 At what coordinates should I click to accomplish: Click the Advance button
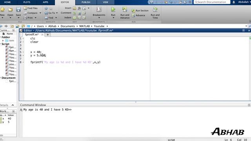(x=138, y=15)
